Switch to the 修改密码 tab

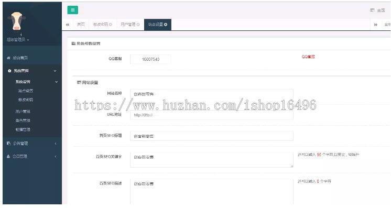101,25
